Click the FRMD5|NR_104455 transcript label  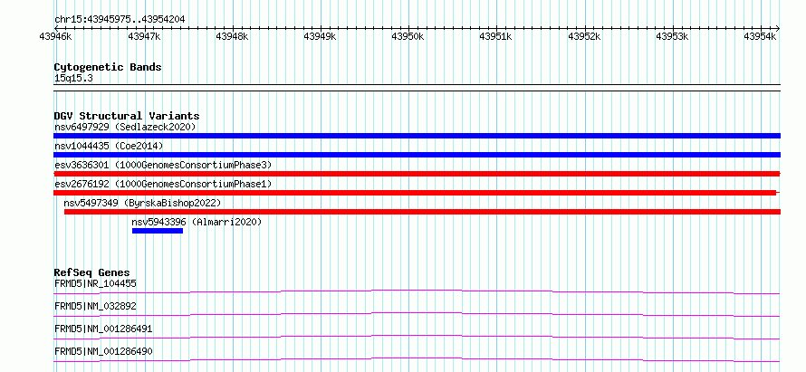tap(95, 283)
